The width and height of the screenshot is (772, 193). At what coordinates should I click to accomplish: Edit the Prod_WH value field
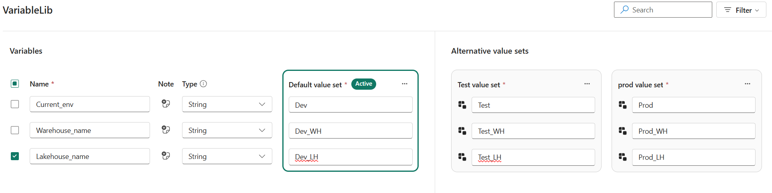point(694,131)
